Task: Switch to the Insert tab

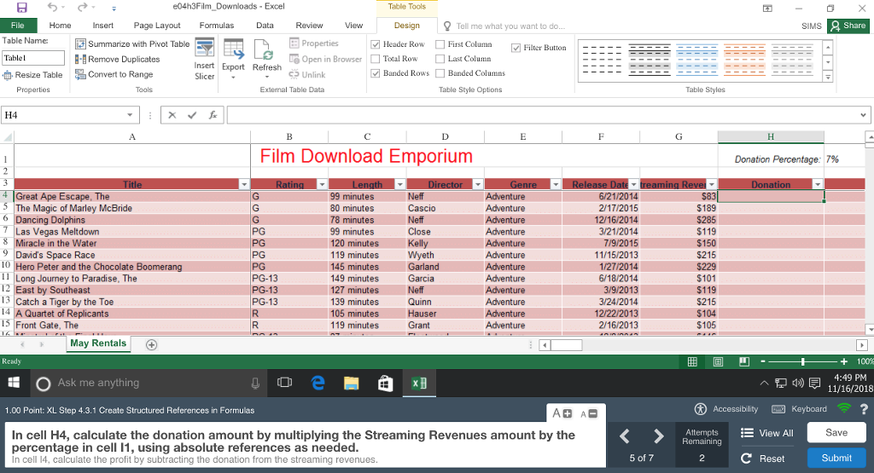Action: click(103, 26)
